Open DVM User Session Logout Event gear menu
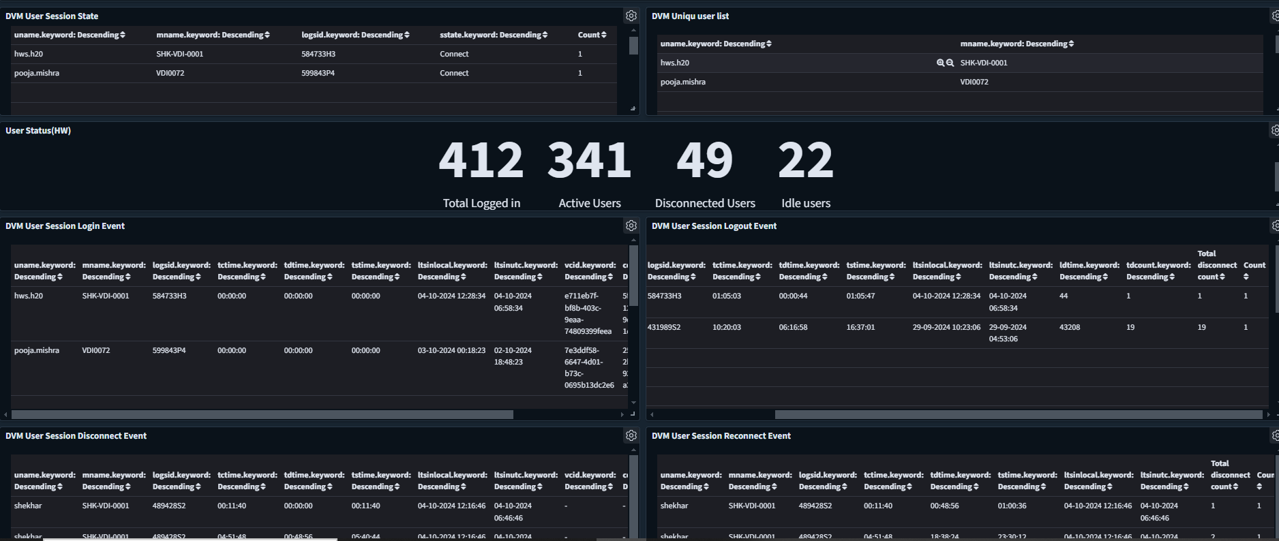This screenshot has height=541, width=1279. click(x=1275, y=226)
